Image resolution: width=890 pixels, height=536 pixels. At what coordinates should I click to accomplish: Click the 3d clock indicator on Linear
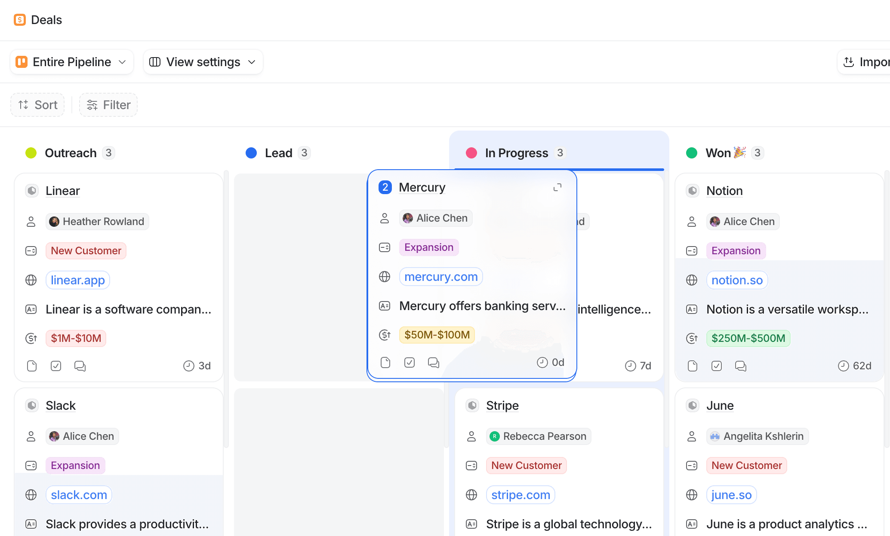coord(197,366)
